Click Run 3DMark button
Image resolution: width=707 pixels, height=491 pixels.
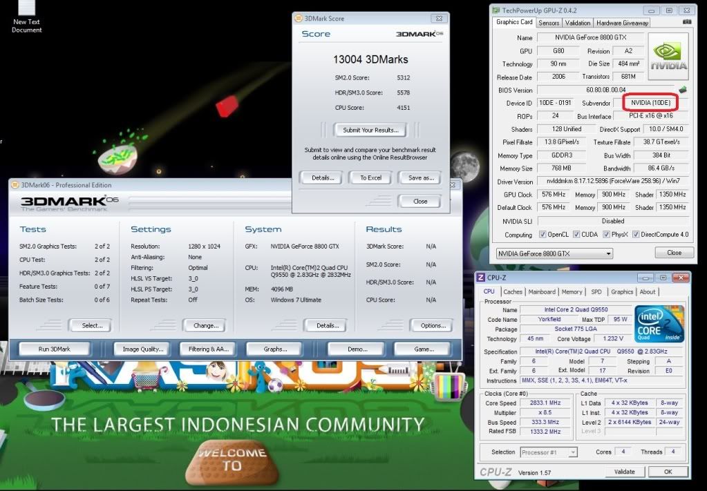[55, 349]
